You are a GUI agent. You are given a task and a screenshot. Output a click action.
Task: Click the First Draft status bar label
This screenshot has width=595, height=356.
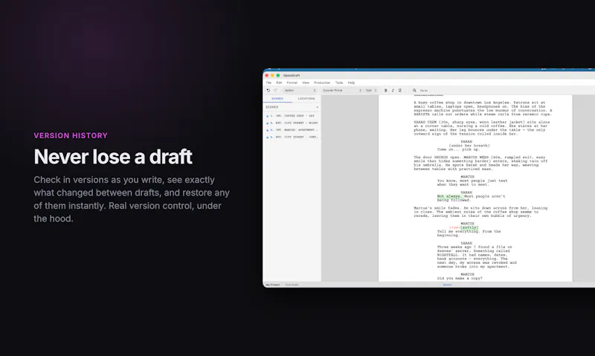[292, 285]
